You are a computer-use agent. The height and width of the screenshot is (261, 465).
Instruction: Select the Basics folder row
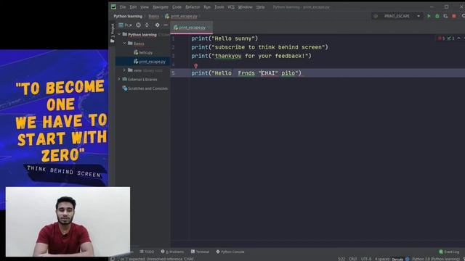(x=143, y=43)
